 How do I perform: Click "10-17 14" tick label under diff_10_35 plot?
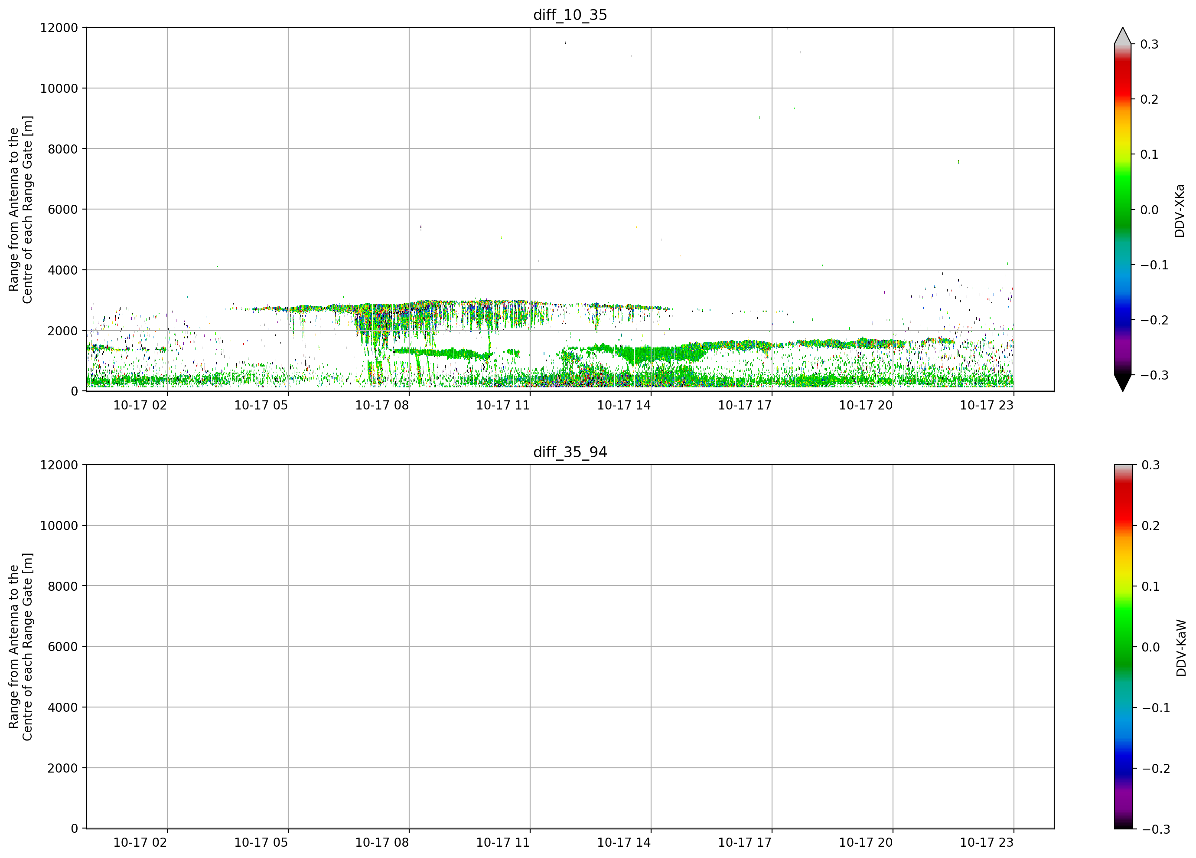[x=624, y=405]
